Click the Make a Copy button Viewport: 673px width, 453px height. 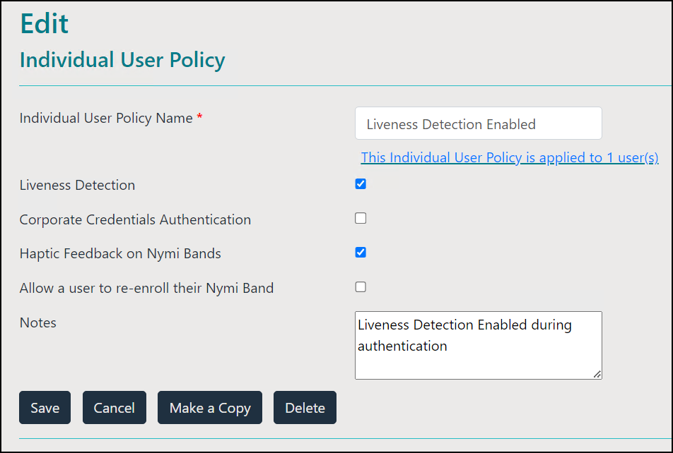tap(210, 408)
